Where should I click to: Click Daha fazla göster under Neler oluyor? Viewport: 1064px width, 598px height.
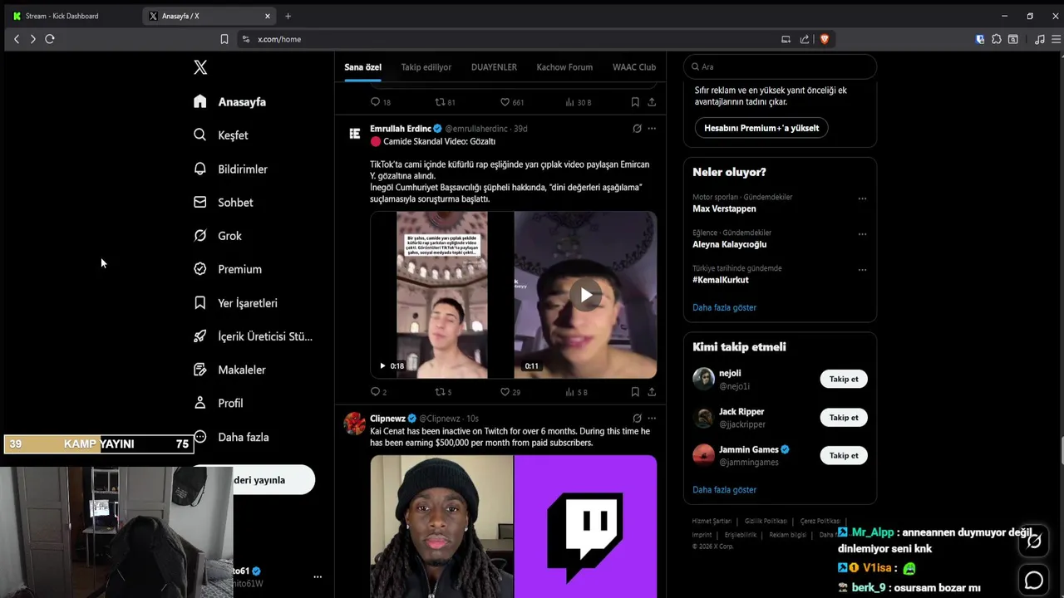[x=724, y=307]
